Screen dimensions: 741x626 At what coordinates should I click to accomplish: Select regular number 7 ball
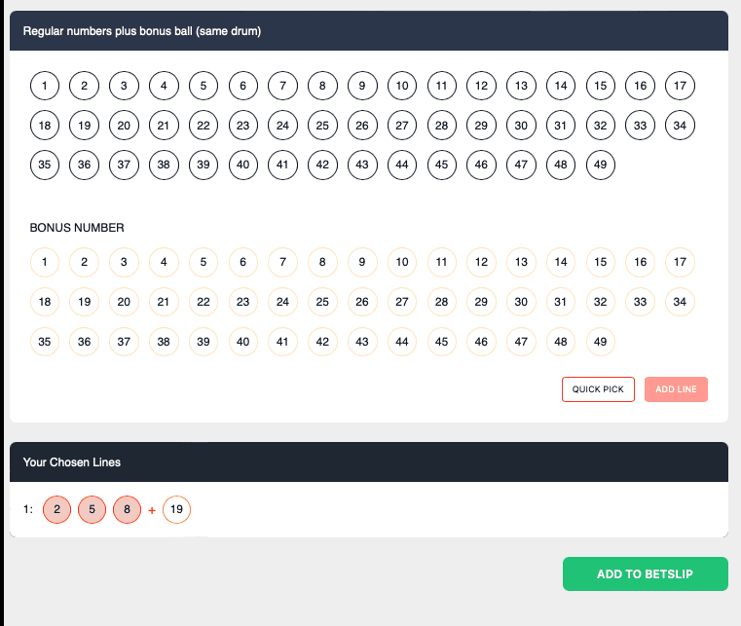tap(282, 86)
